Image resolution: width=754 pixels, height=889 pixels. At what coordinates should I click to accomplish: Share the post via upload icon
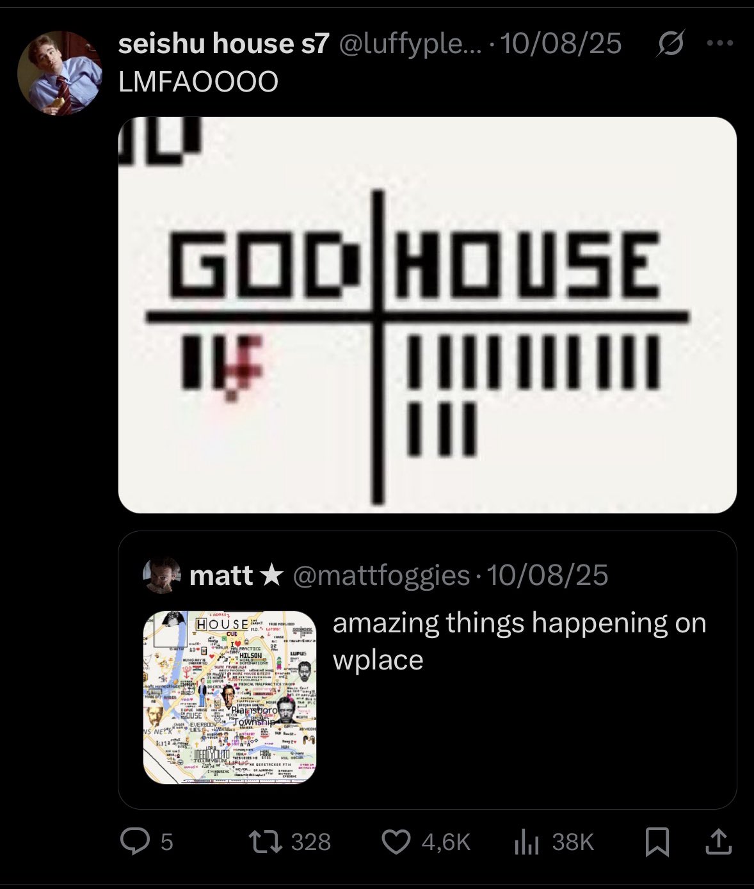[x=718, y=842]
